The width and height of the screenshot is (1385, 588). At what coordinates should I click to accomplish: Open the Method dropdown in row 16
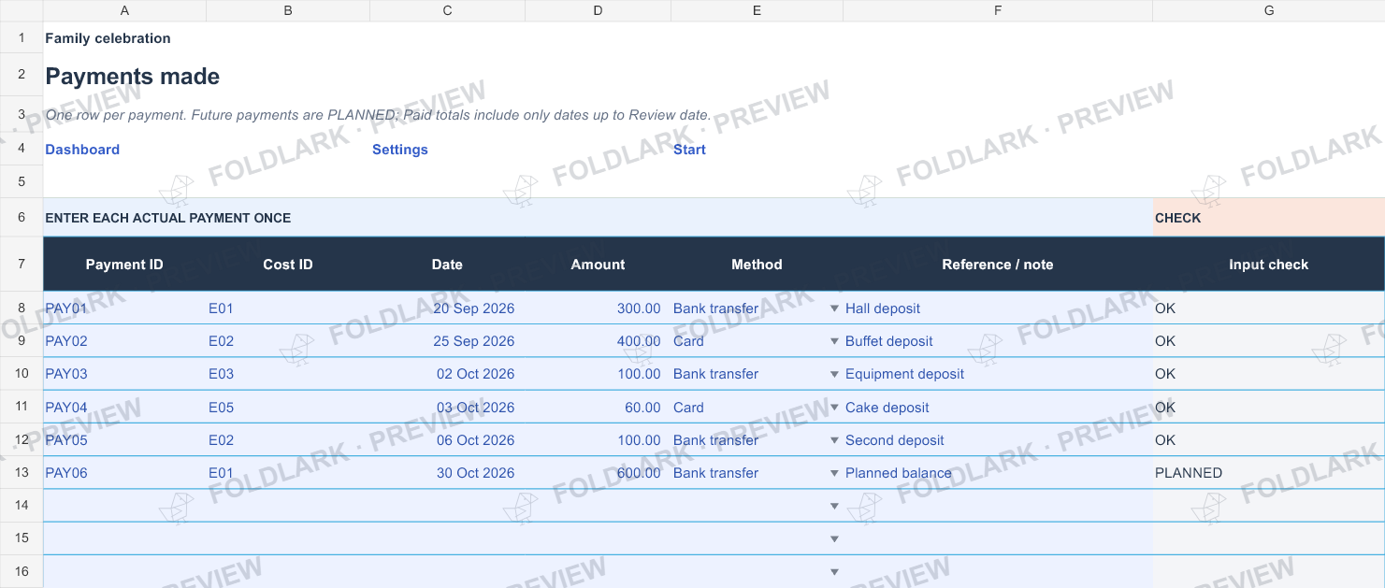click(834, 572)
